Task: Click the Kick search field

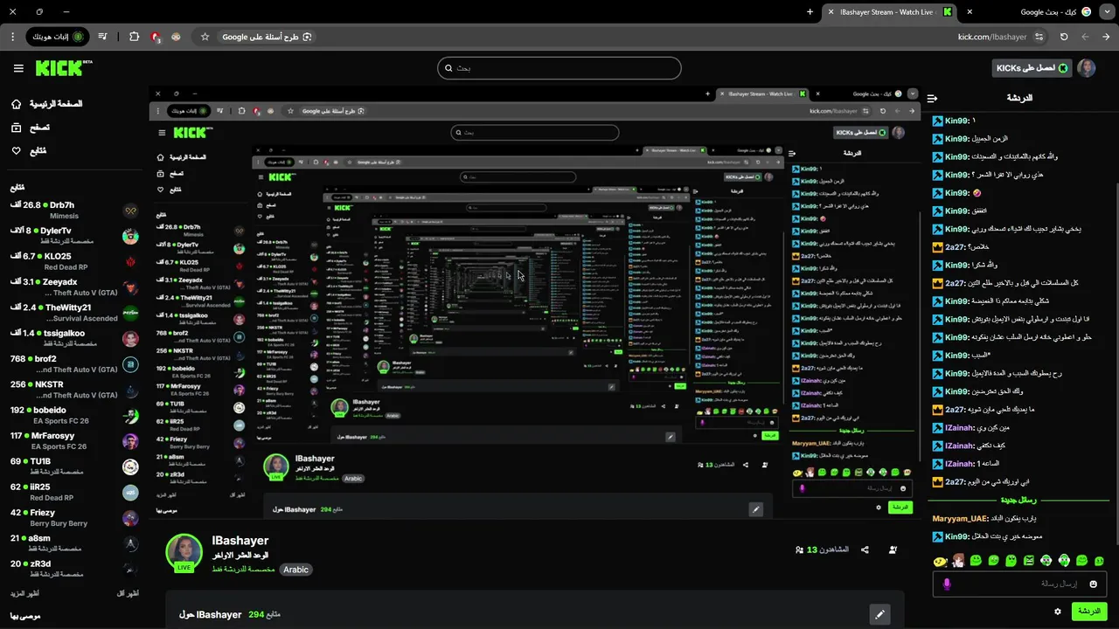Action: 559,68
